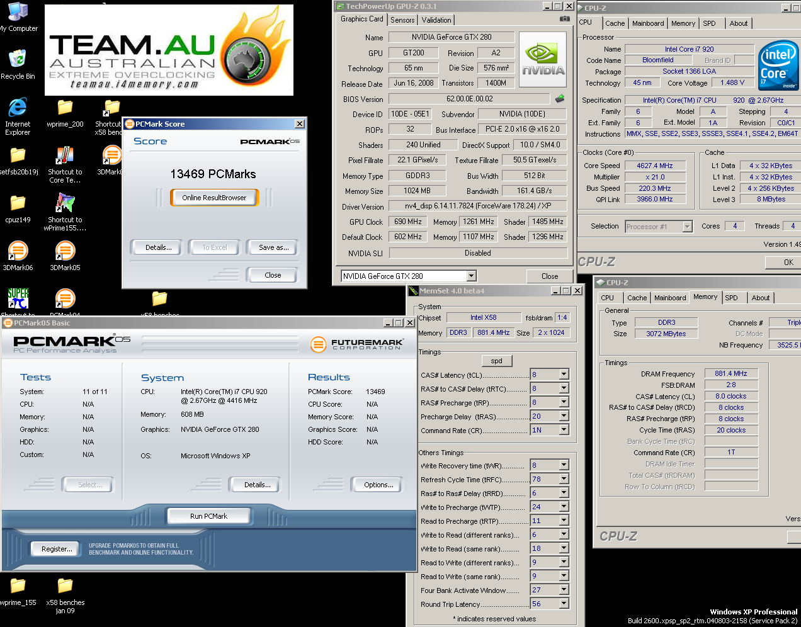Expand the Processor #1 selection dropdown
801x627 pixels.
tap(687, 227)
